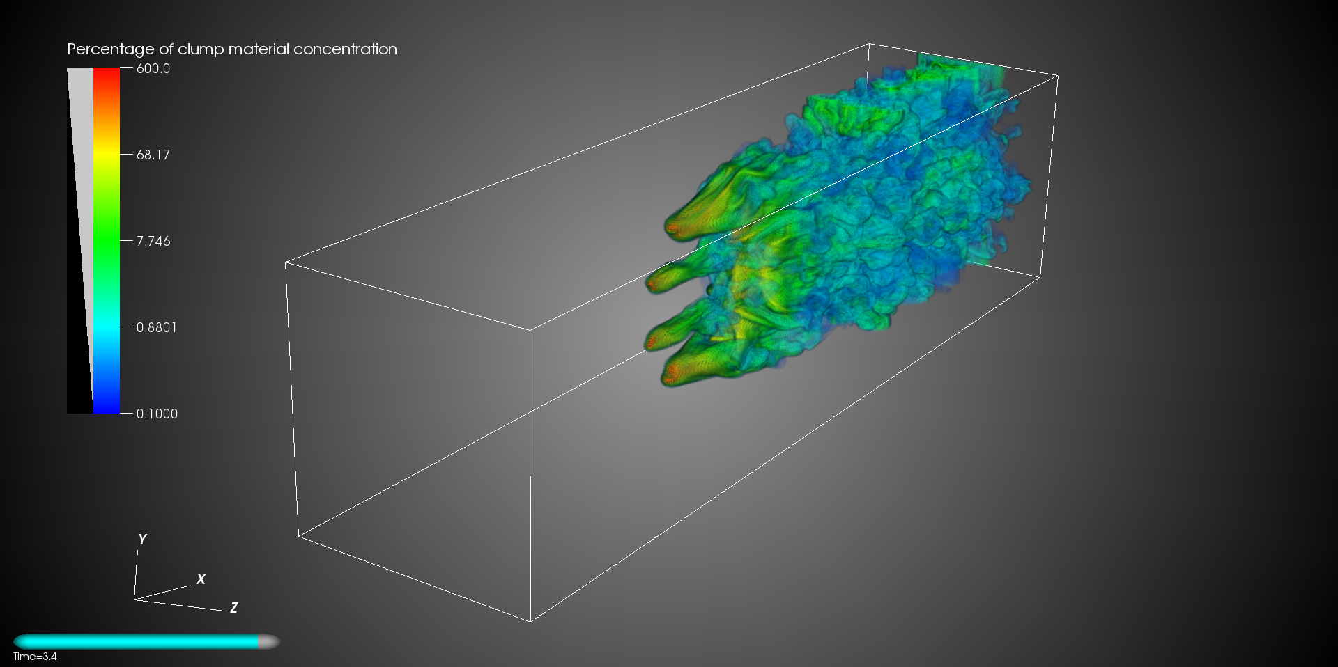The width and height of the screenshot is (1338, 667).
Task: Select the 0.1000 minimum legend label
Action: click(156, 414)
